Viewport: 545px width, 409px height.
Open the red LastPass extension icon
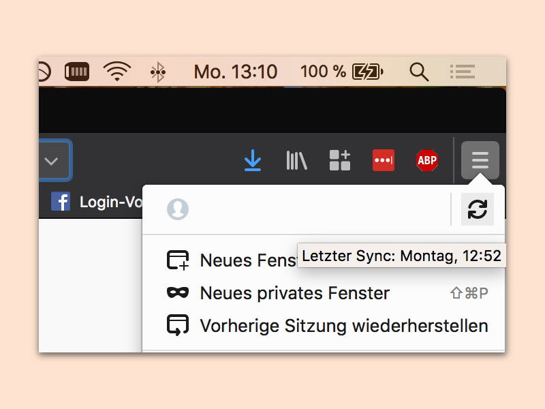(x=384, y=160)
